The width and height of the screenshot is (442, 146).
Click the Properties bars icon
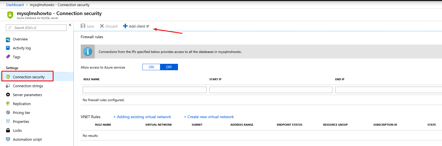pyautogui.click(x=8, y=121)
